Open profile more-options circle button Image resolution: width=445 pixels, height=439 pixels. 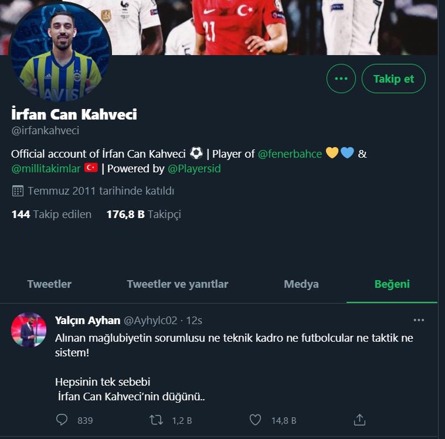pos(341,79)
